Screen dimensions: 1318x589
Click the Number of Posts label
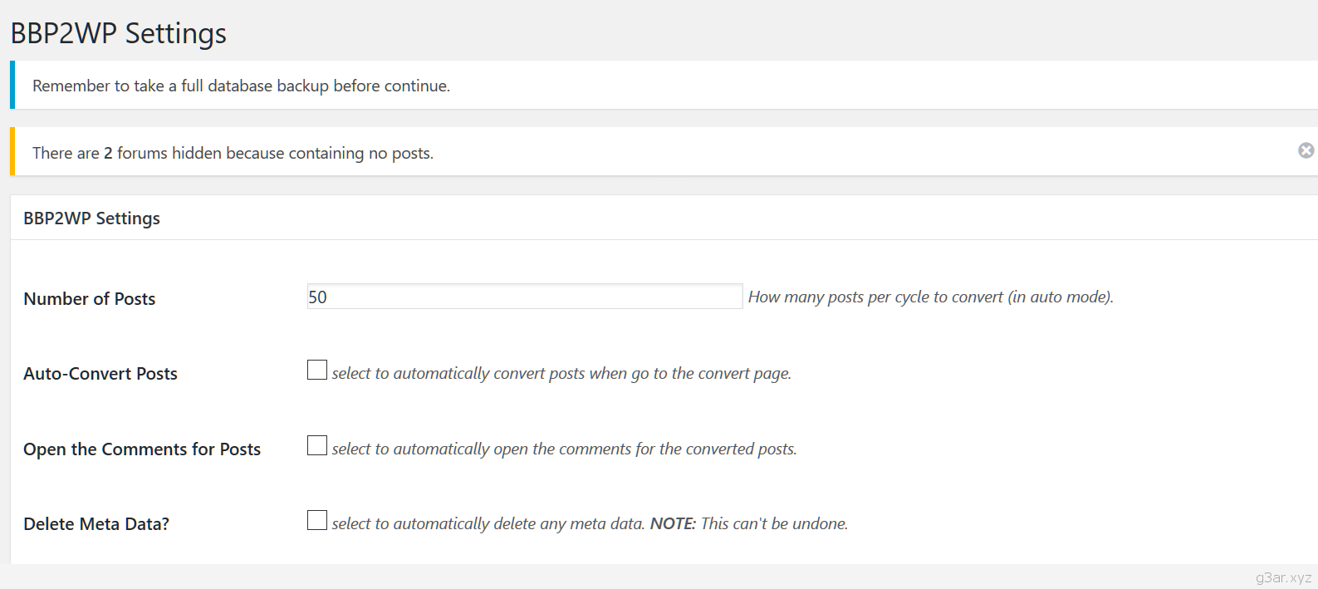90,299
